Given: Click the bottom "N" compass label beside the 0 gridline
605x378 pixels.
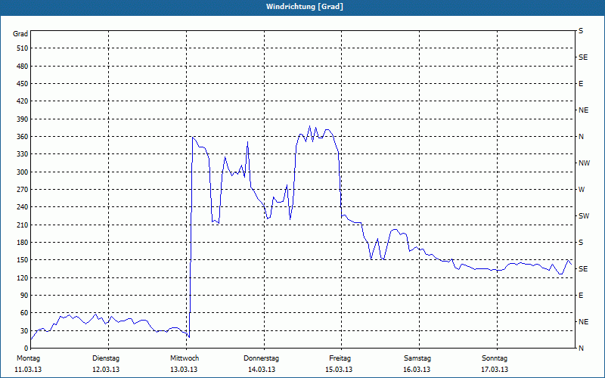Looking at the screenshot, I should point(582,349).
